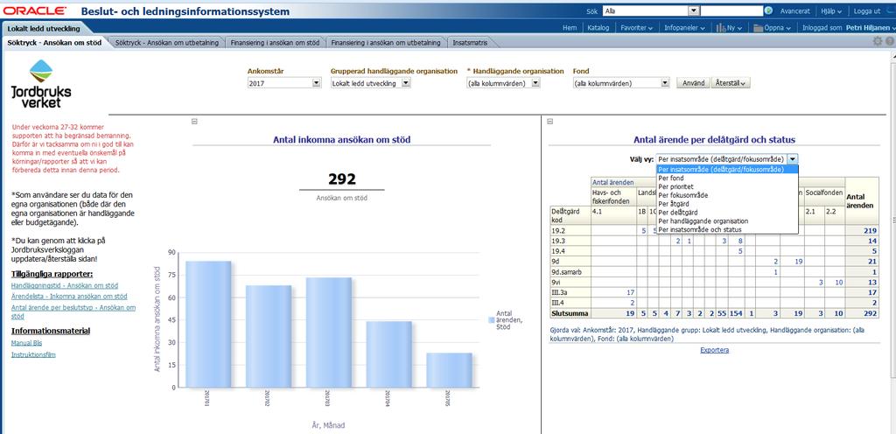
Task: Open the Hjälp menu
Action: pyautogui.click(x=831, y=10)
